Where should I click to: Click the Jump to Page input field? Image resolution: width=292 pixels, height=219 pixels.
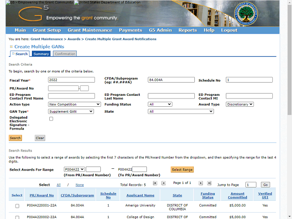tap(251, 185)
